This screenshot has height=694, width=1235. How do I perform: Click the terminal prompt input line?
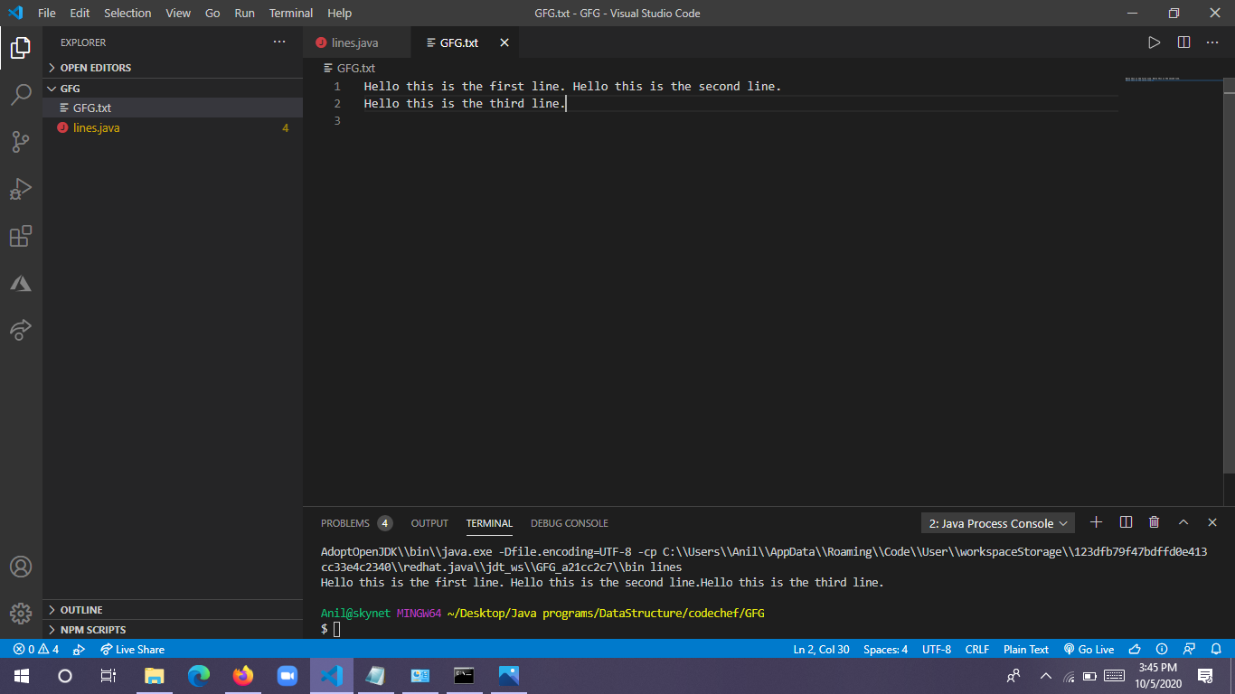click(336, 629)
